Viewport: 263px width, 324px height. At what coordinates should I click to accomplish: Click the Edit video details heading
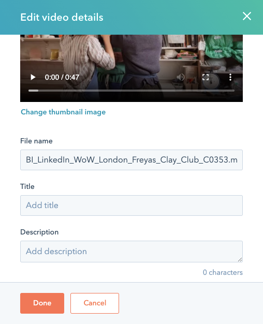pyautogui.click(x=62, y=17)
